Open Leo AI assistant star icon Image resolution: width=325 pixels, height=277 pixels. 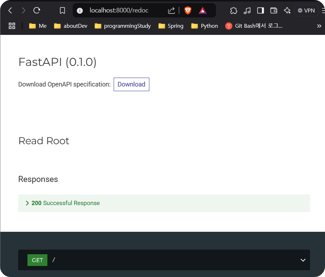[287, 10]
